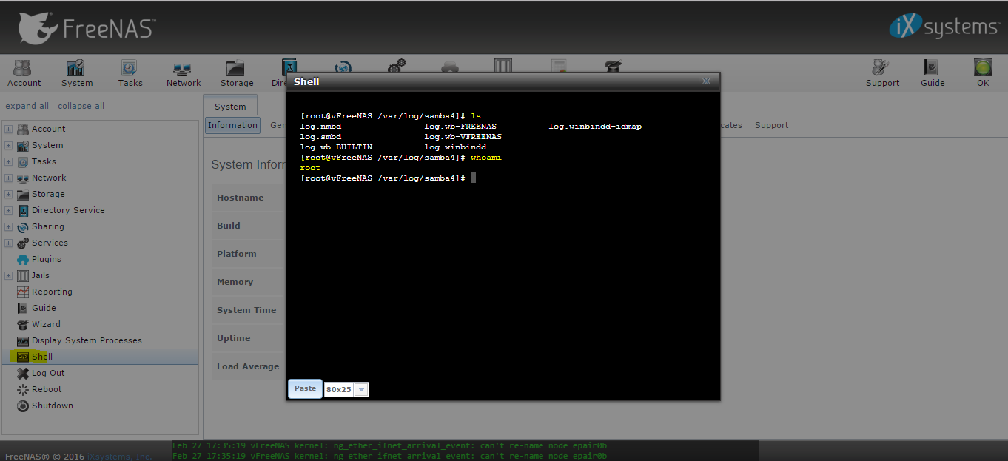The image size is (1008, 461).
Task: Open the System toolbar icon
Action: click(x=77, y=73)
